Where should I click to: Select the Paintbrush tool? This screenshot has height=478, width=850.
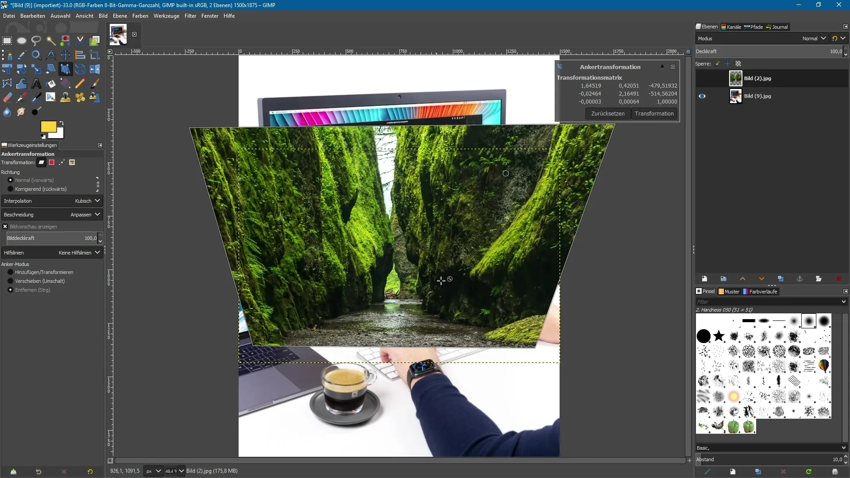point(95,84)
